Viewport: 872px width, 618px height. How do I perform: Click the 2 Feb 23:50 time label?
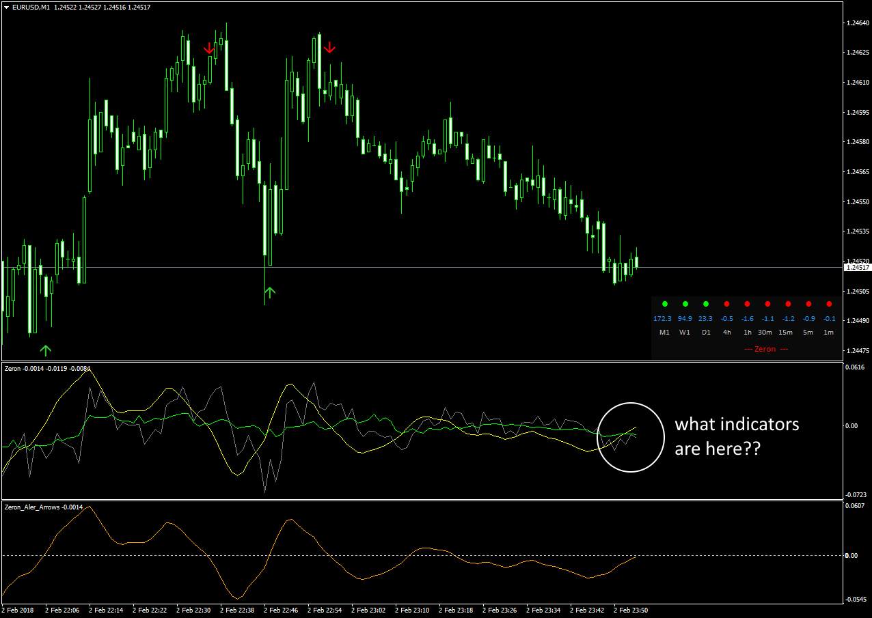pos(631,610)
